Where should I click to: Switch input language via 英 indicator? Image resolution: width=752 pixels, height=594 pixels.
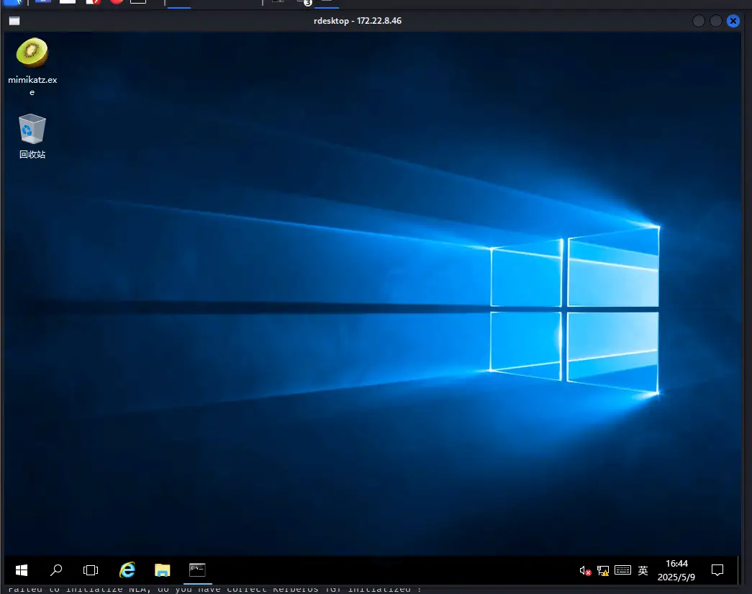coord(643,570)
